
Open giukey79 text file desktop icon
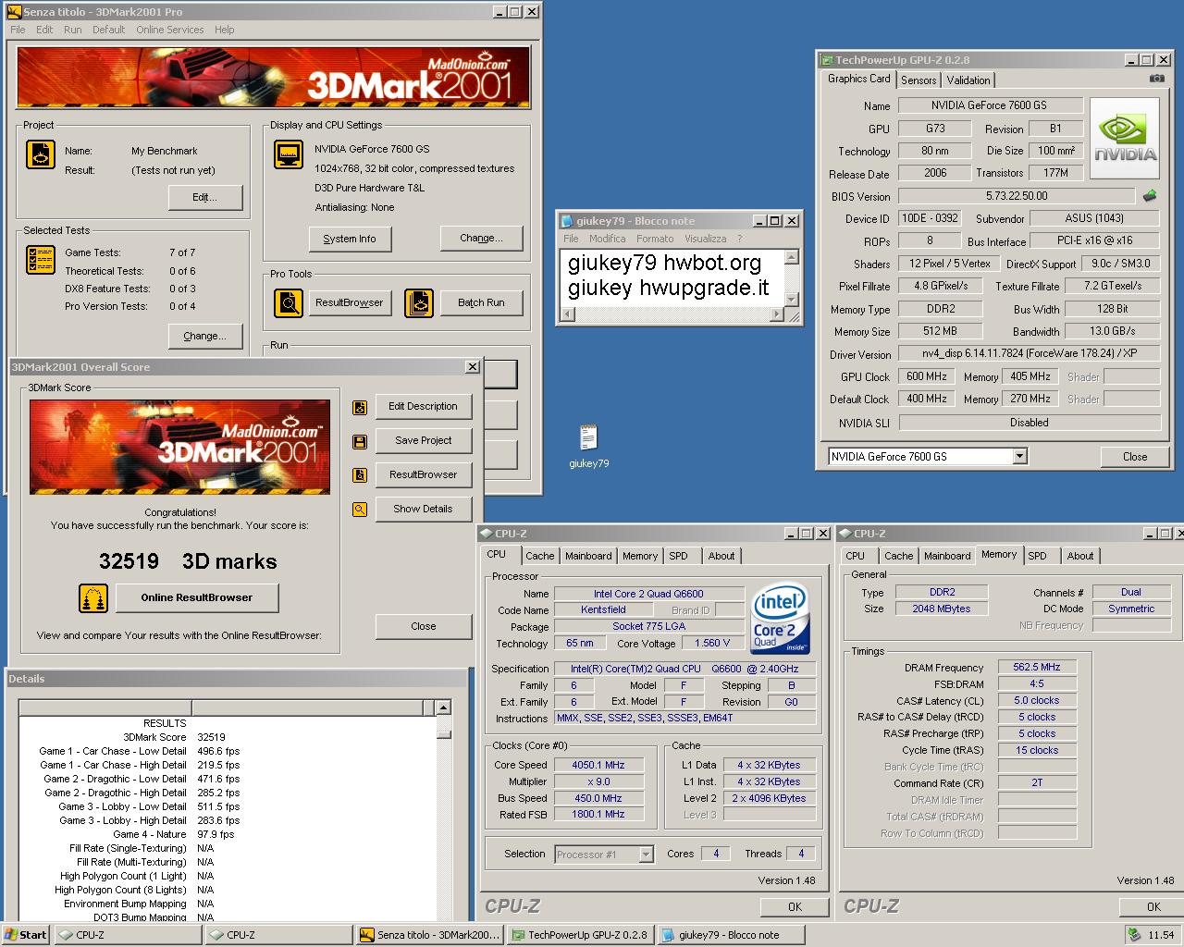[588, 446]
